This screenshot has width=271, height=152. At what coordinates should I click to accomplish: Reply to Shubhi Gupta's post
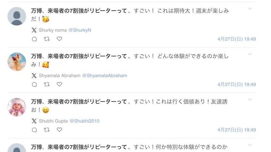(35, 130)
